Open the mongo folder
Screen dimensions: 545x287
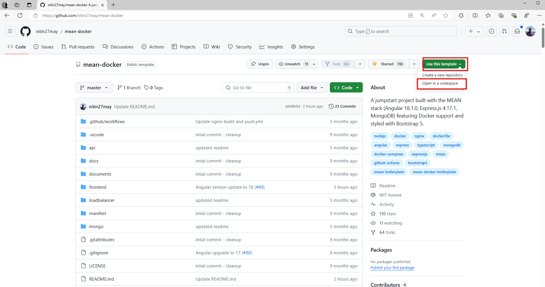pos(96,227)
